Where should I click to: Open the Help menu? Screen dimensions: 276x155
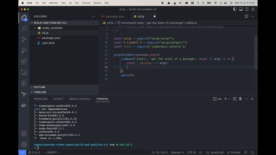(107, 3)
